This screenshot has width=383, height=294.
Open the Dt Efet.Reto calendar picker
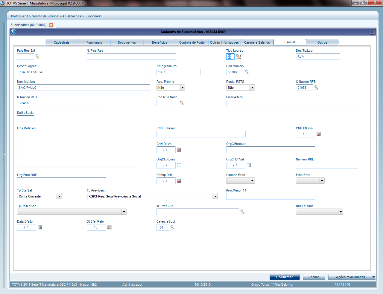pos(110,227)
